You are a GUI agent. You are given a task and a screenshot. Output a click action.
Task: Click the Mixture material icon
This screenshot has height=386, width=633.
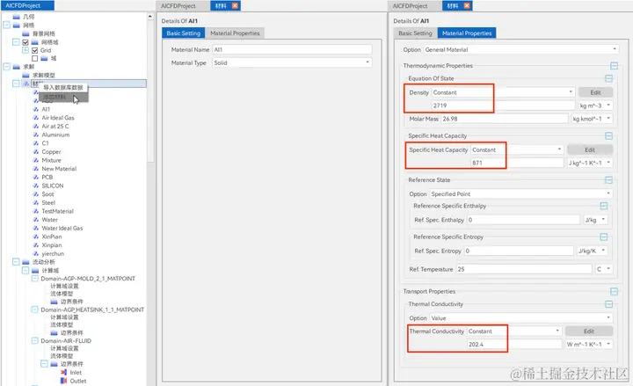[35, 160]
